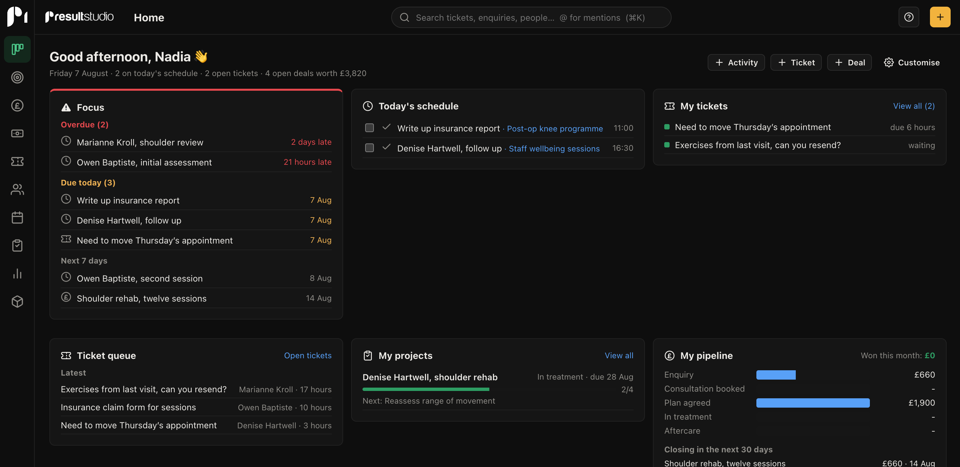Open the target goals icon in sidebar
Screen dimensions: 960x467
point(17,77)
